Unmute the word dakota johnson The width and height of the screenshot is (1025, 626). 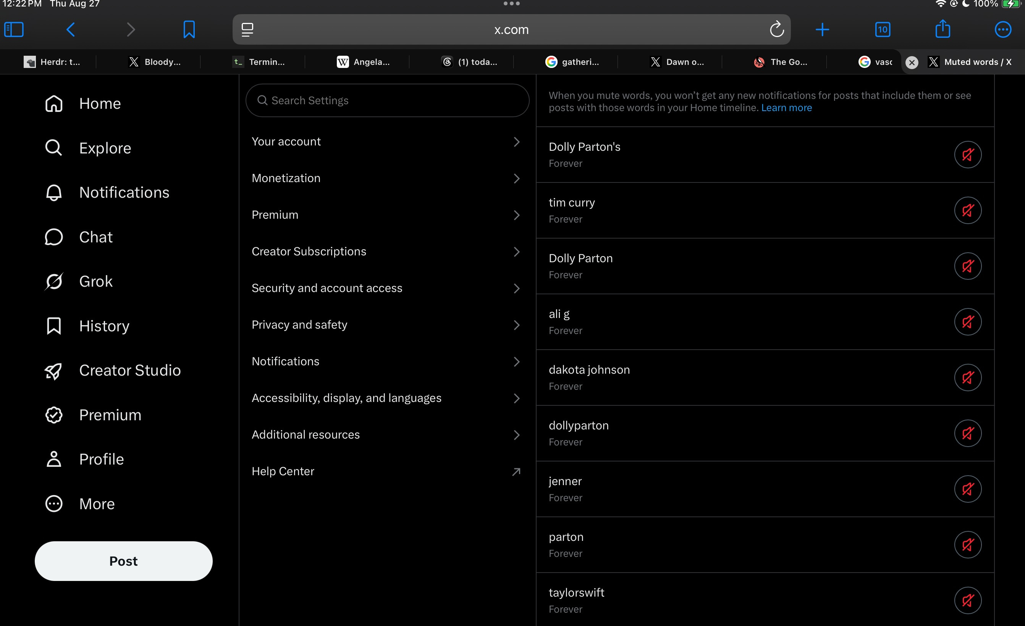point(968,378)
